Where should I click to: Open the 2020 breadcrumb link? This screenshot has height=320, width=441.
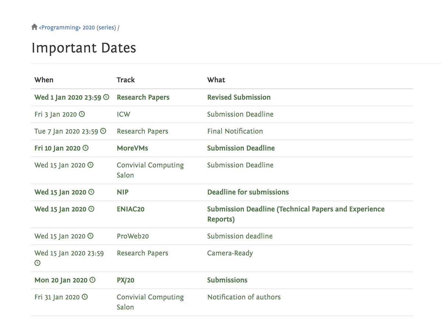click(89, 28)
